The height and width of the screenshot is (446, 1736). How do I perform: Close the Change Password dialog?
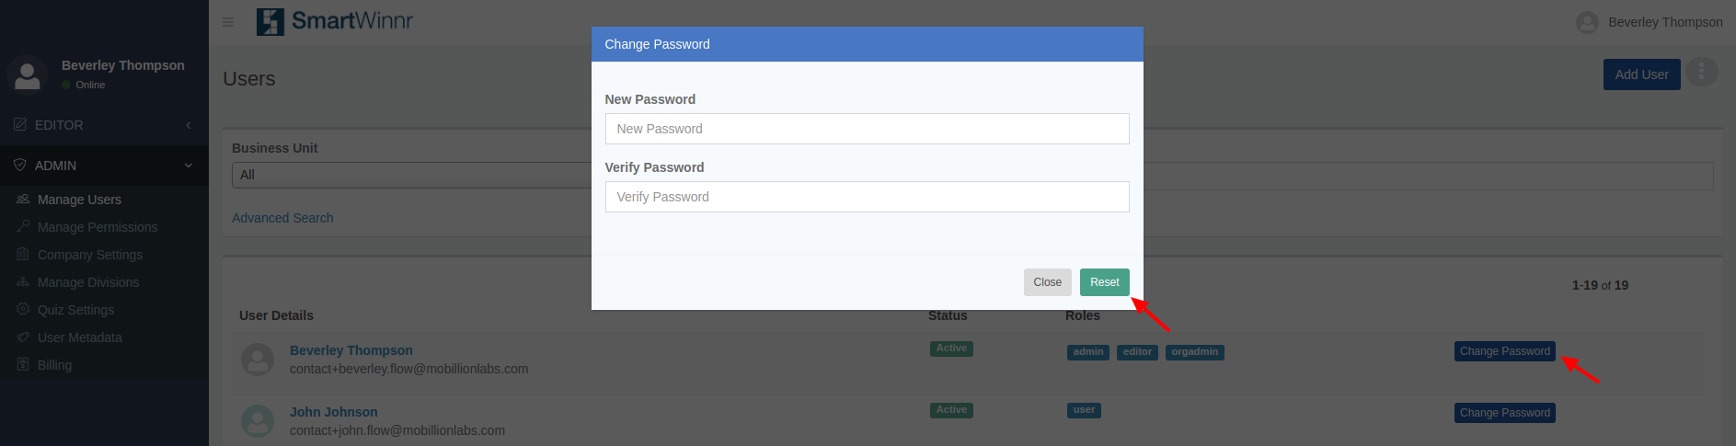(1047, 282)
